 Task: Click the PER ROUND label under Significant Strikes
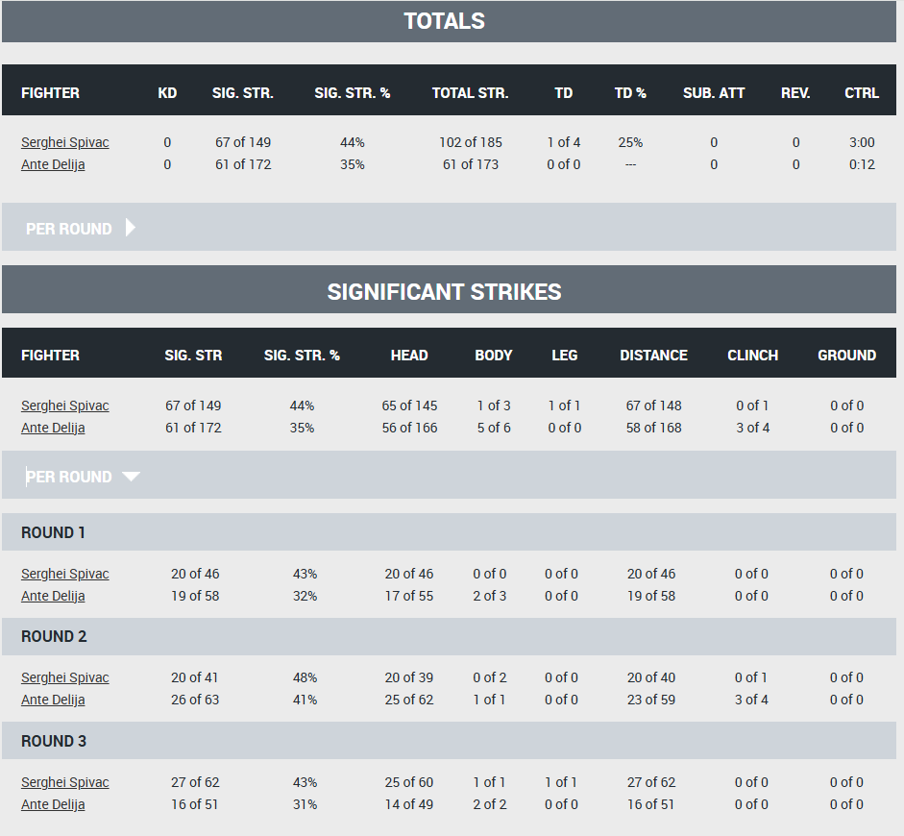coord(69,477)
